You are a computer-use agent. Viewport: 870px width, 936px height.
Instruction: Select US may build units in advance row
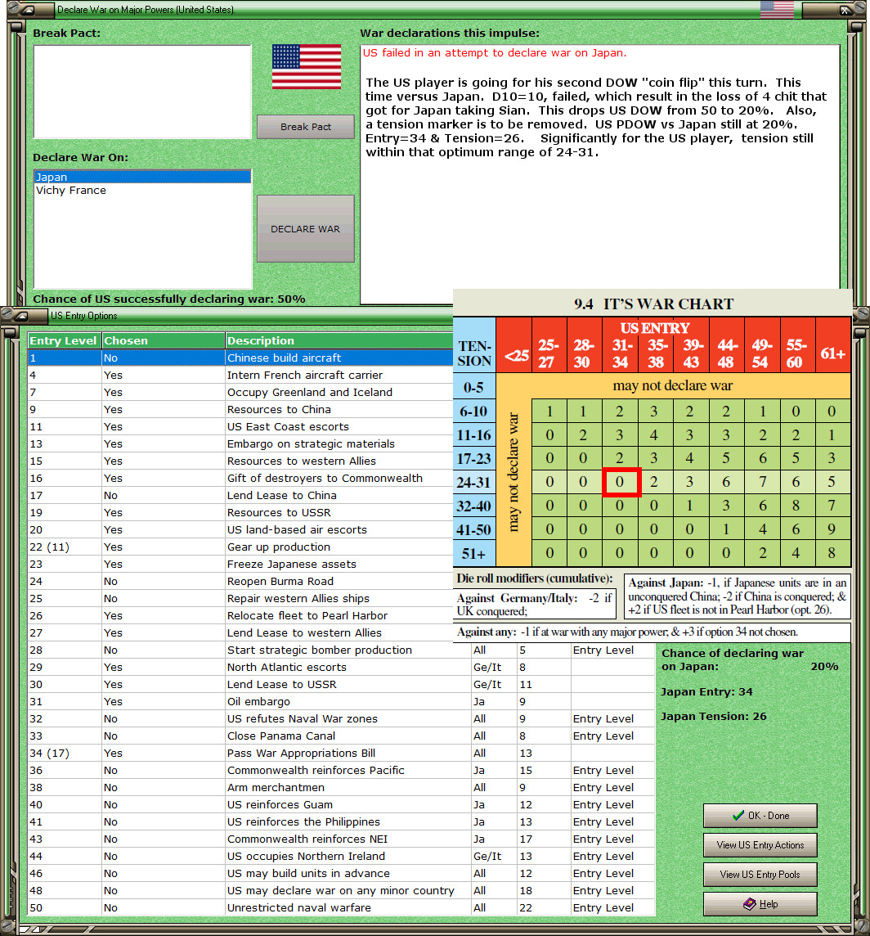341,873
